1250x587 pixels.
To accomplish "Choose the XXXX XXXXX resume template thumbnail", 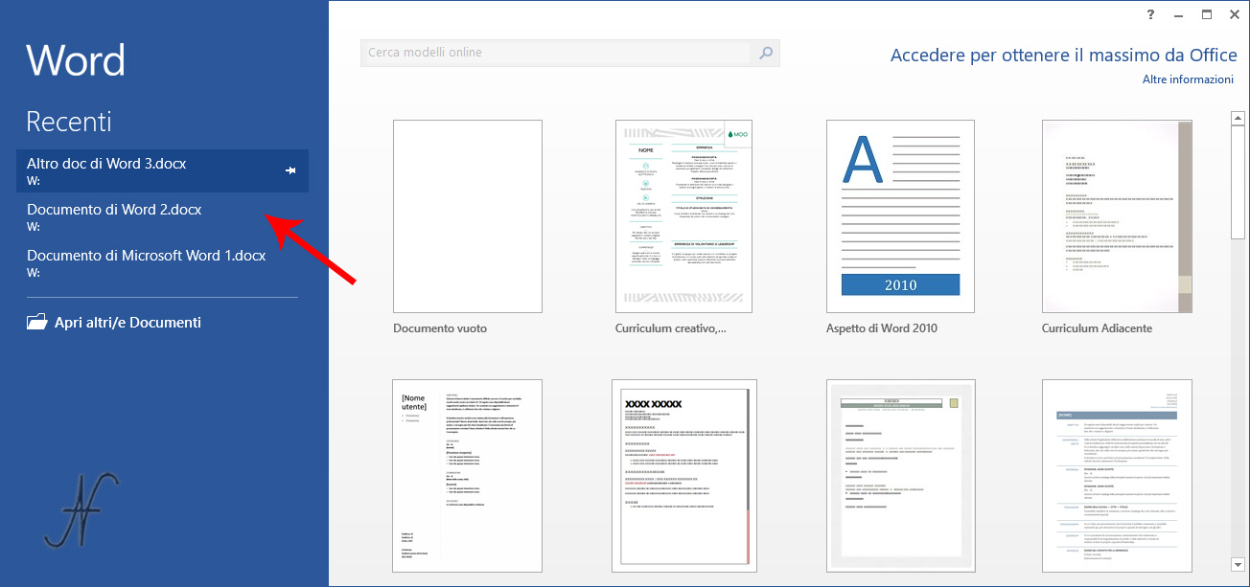I will [x=683, y=476].
